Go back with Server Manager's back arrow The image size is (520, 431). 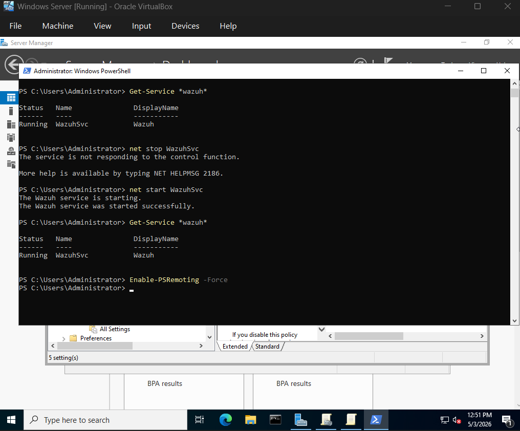coord(13,64)
